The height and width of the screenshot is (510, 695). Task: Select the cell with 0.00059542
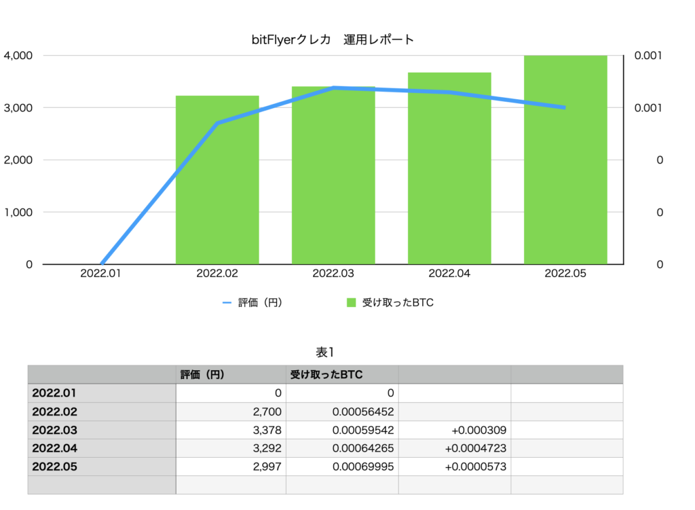pyautogui.click(x=342, y=430)
